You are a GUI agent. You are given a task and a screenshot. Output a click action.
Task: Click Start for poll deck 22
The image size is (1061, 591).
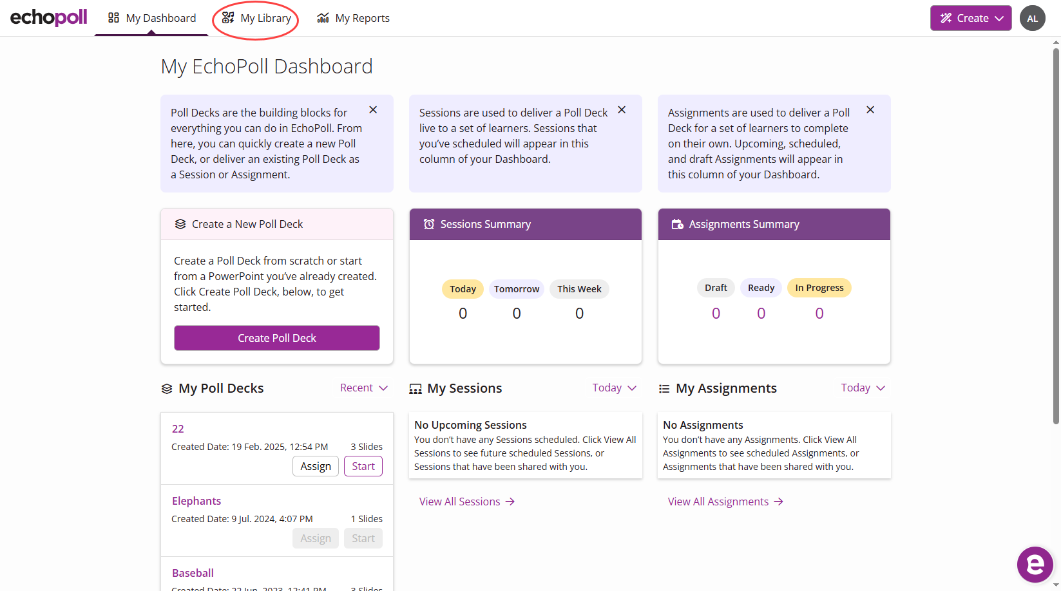pos(363,466)
